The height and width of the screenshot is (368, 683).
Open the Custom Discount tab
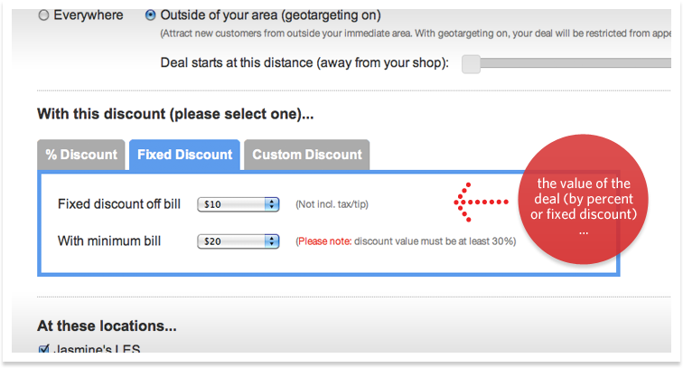click(307, 155)
